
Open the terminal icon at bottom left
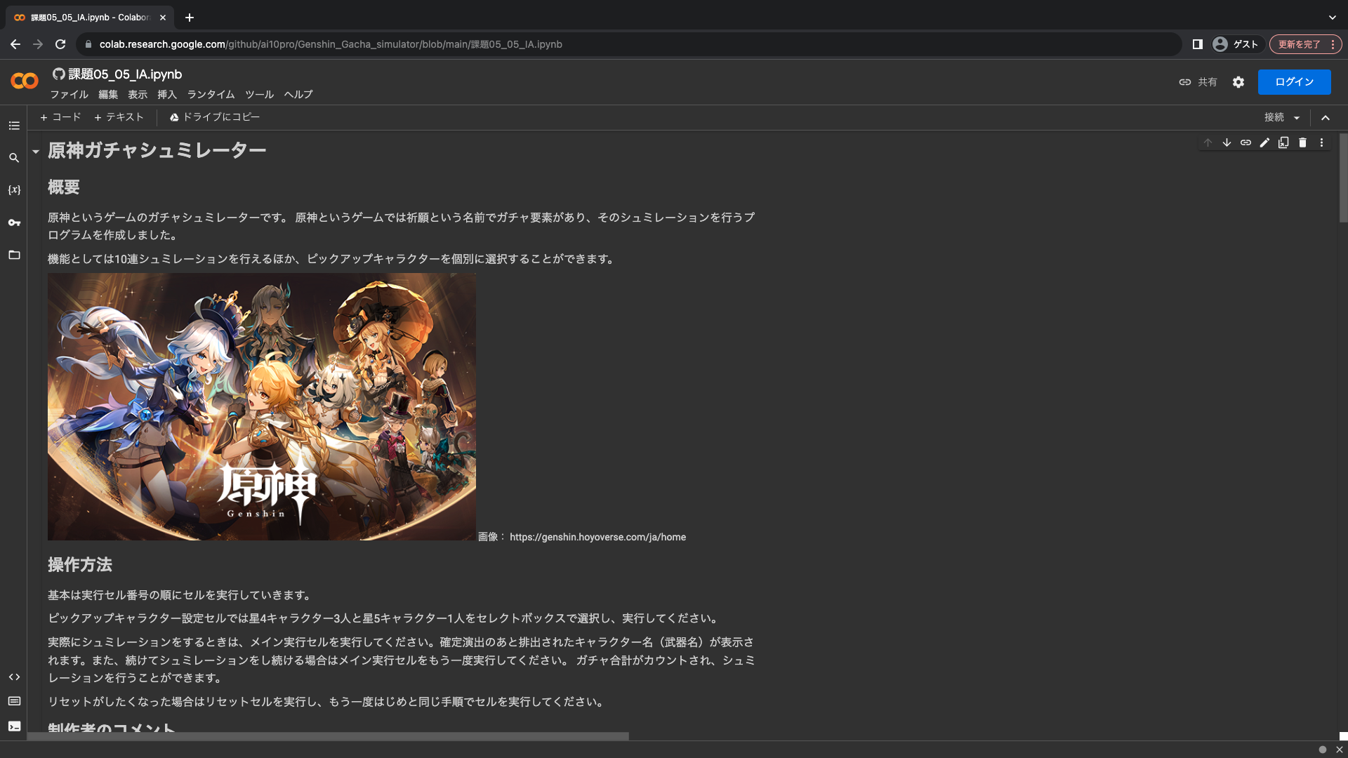coord(14,726)
